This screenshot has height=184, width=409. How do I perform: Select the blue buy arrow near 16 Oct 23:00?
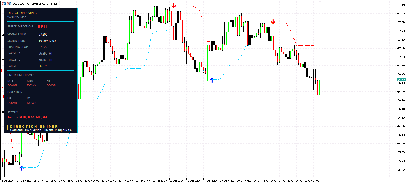pos(212,80)
